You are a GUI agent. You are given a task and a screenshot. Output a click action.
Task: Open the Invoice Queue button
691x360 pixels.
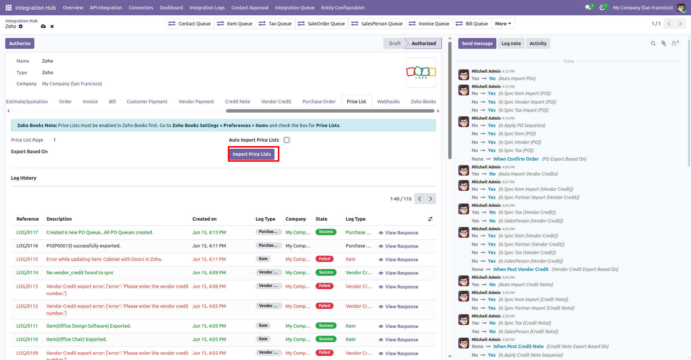pyautogui.click(x=430, y=23)
